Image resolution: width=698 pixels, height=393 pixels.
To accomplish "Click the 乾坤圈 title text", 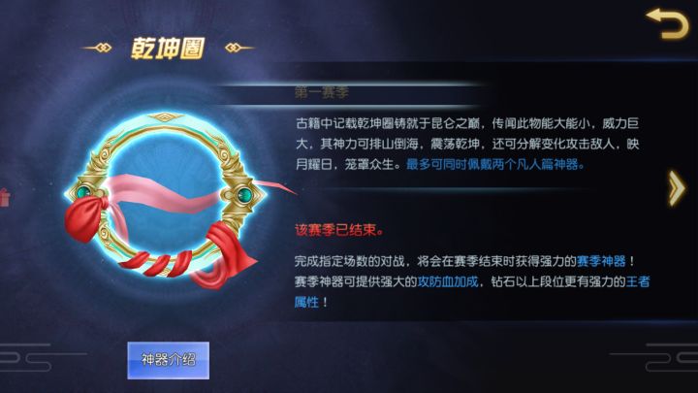I will (x=168, y=49).
